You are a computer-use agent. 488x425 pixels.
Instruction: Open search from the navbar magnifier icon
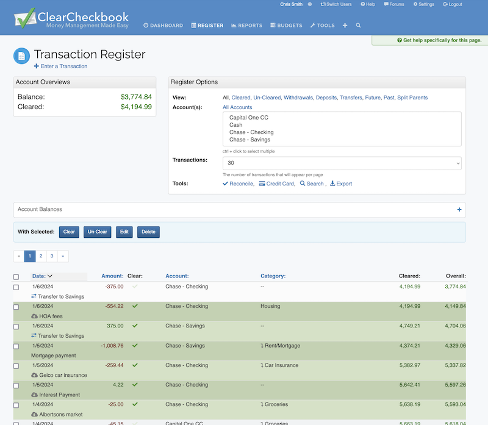tap(358, 26)
